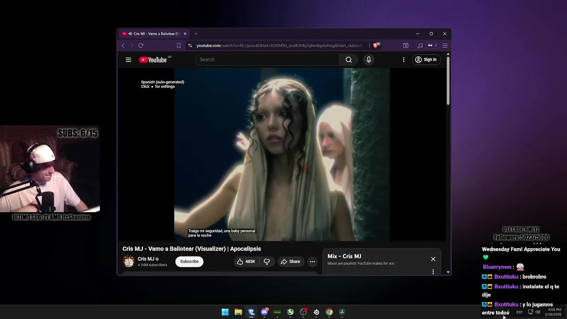Click the streamer webcam overlay
This screenshot has width=567, height=319.
(x=50, y=169)
